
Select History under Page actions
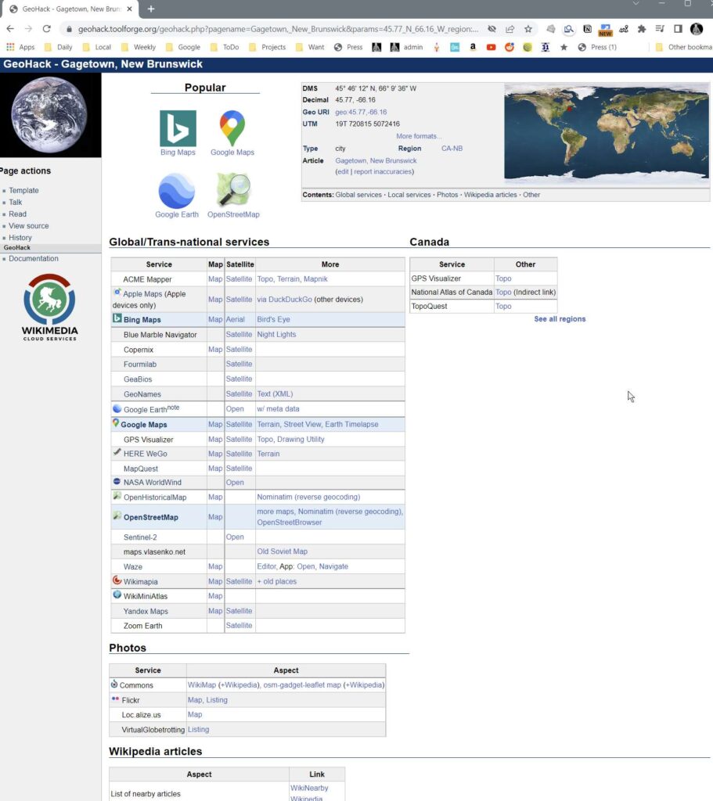[20, 238]
